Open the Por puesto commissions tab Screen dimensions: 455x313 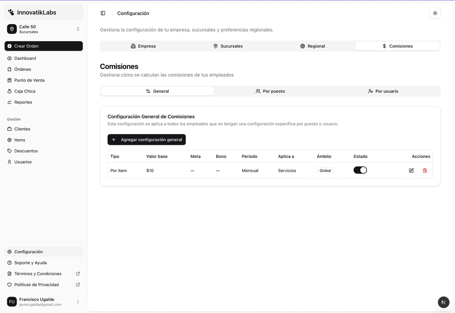tap(270, 91)
